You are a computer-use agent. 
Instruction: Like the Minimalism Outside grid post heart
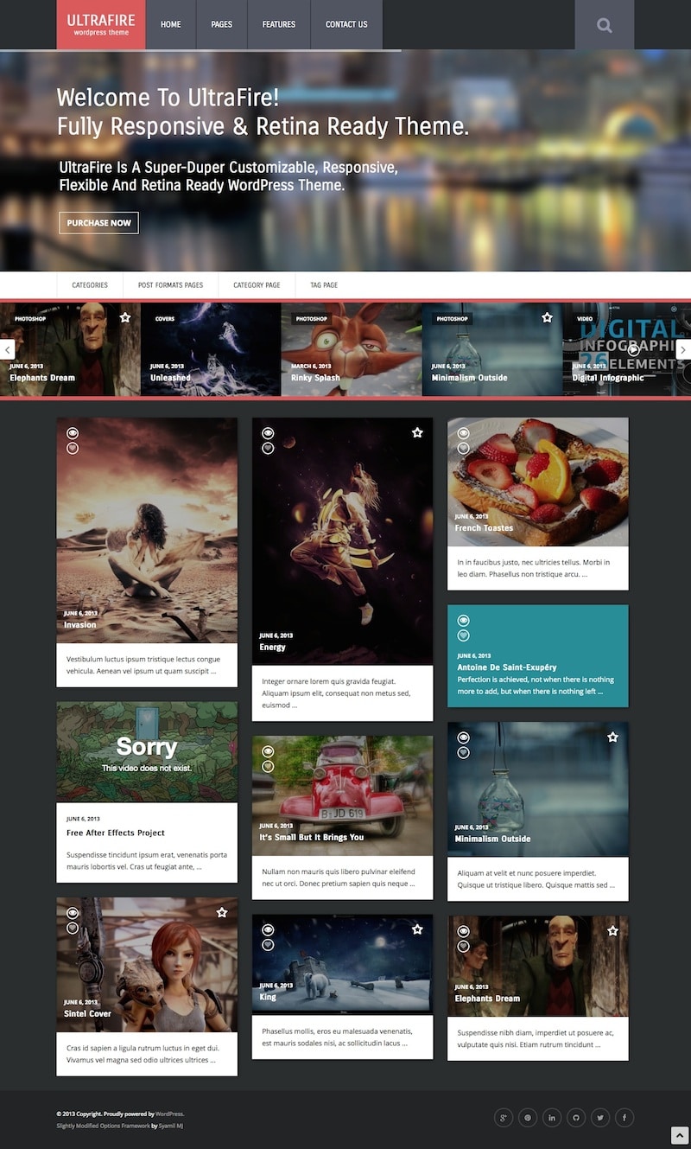464,752
